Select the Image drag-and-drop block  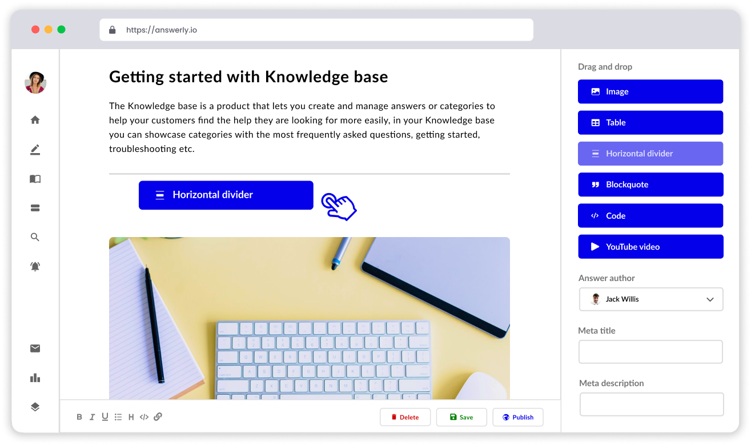point(650,91)
